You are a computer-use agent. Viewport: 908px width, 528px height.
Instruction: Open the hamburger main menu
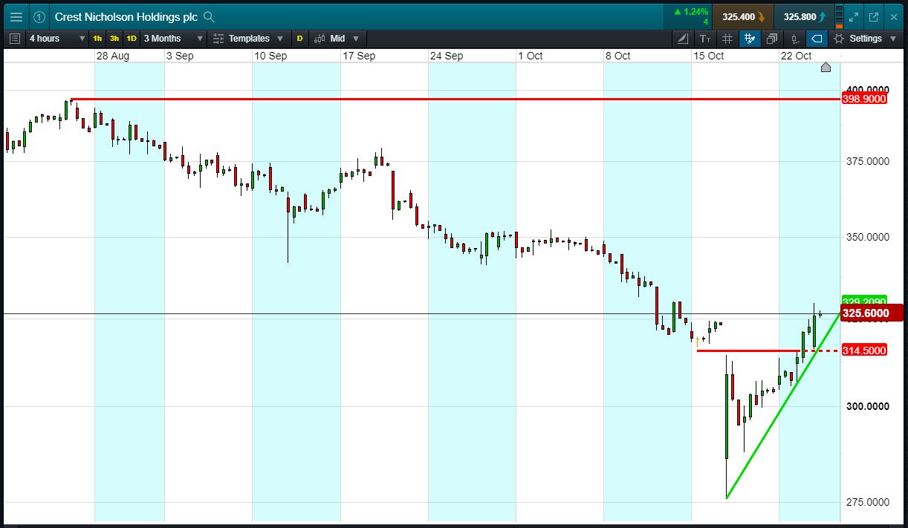tap(16, 16)
